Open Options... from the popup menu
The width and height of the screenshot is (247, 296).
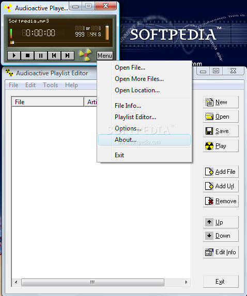144,128
